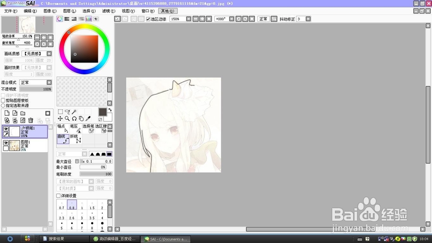Image resolution: width=432 pixels, height=243 pixels.
Task: Create a new layer folder
Action: click(x=23, y=113)
